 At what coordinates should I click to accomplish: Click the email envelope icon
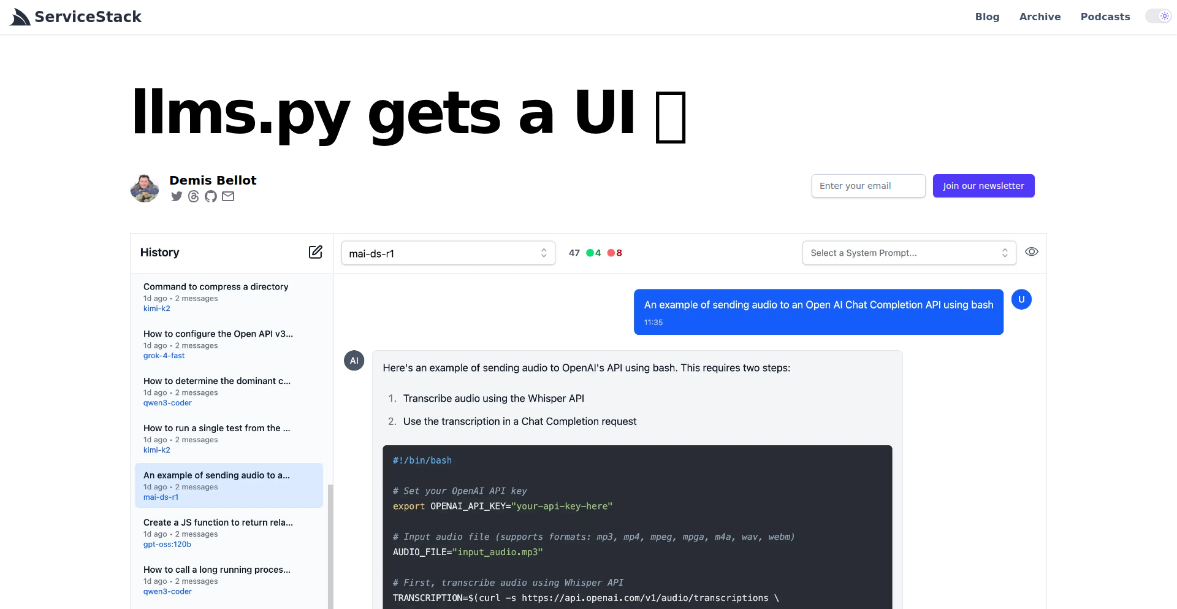228,196
